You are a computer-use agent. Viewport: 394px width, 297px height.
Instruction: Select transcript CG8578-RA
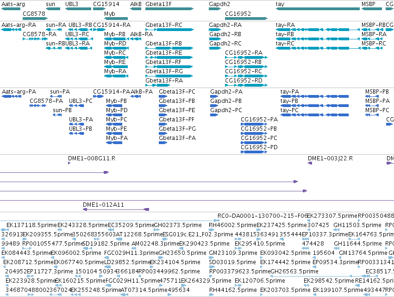pos(35,39)
